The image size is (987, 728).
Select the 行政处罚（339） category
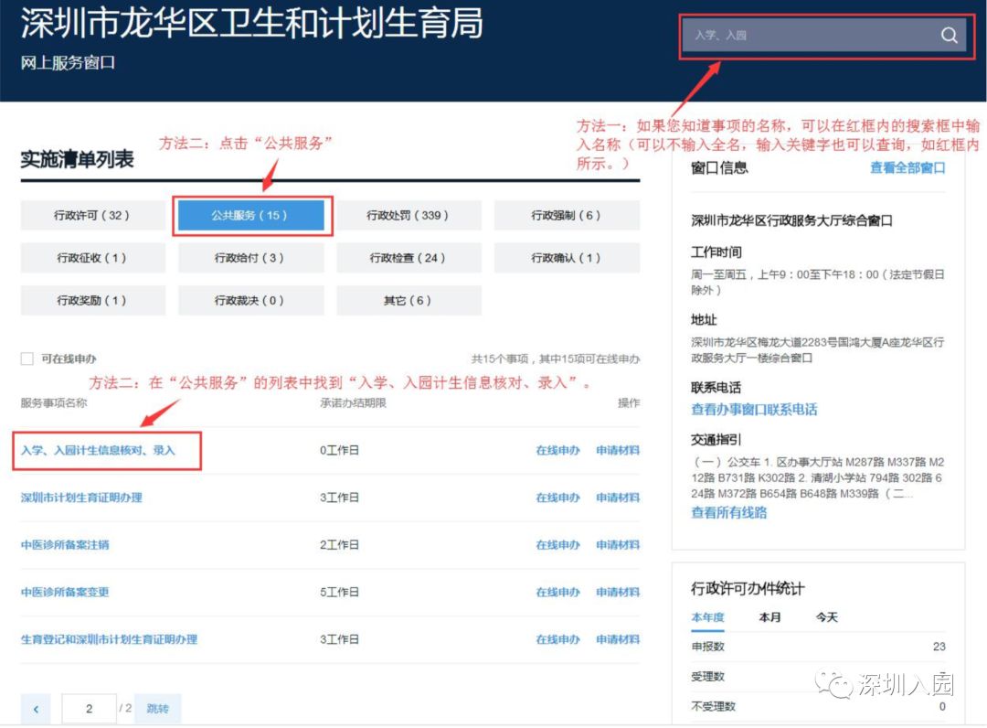pos(409,215)
